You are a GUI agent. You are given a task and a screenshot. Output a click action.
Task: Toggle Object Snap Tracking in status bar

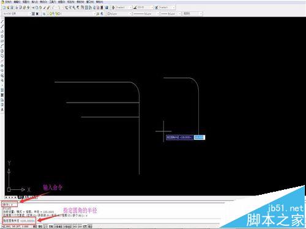tap(67, 227)
